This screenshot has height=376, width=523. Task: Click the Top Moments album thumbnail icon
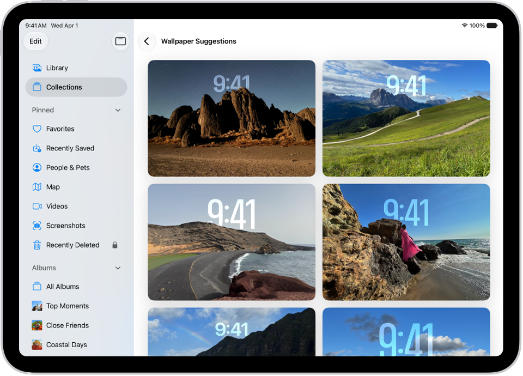37,306
